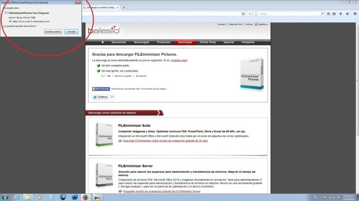Viewport: 359px width, 201px height.
Task: Open the Online Shop menu item
Action: [x=207, y=42]
